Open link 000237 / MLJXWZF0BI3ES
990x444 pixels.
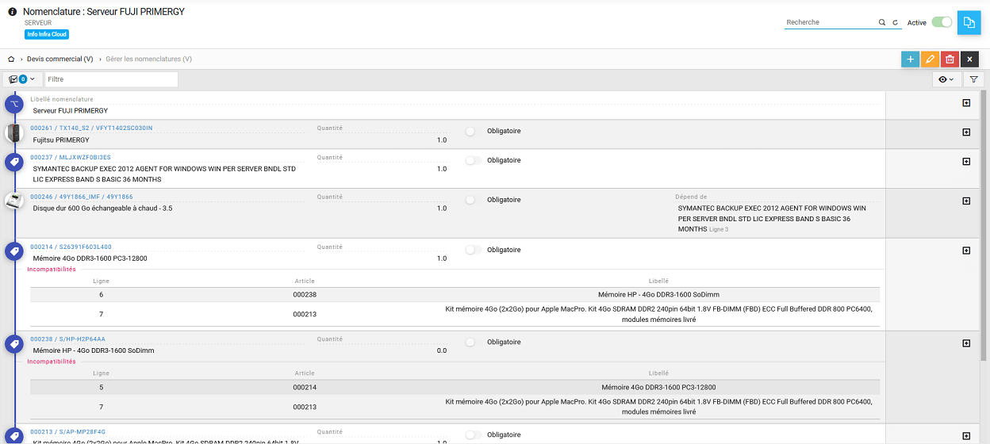(71, 157)
